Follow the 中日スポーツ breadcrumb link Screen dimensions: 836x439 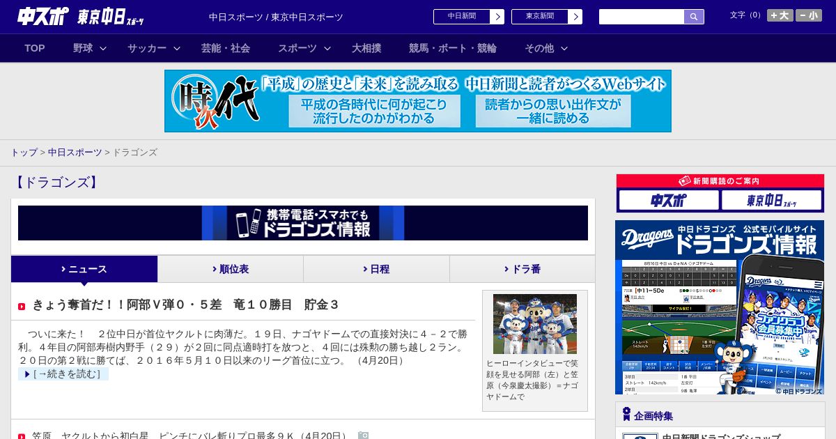point(75,152)
